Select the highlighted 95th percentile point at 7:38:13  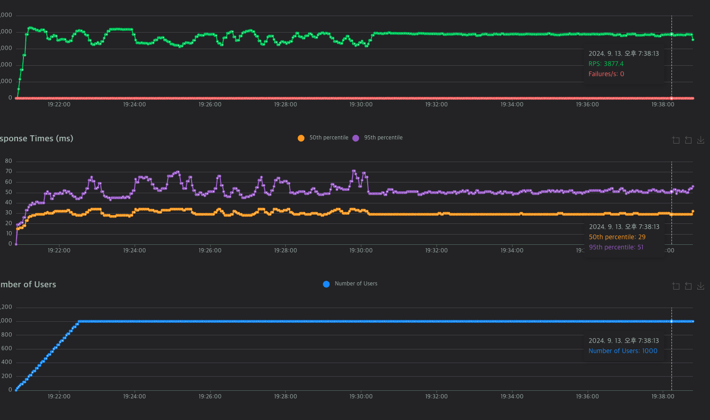pyautogui.click(x=671, y=191)
